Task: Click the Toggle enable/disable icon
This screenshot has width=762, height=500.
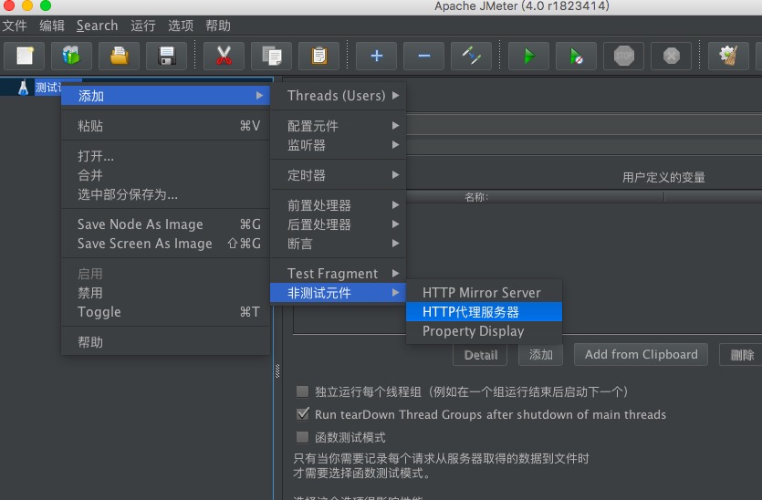Action: [x=472, y=56]
